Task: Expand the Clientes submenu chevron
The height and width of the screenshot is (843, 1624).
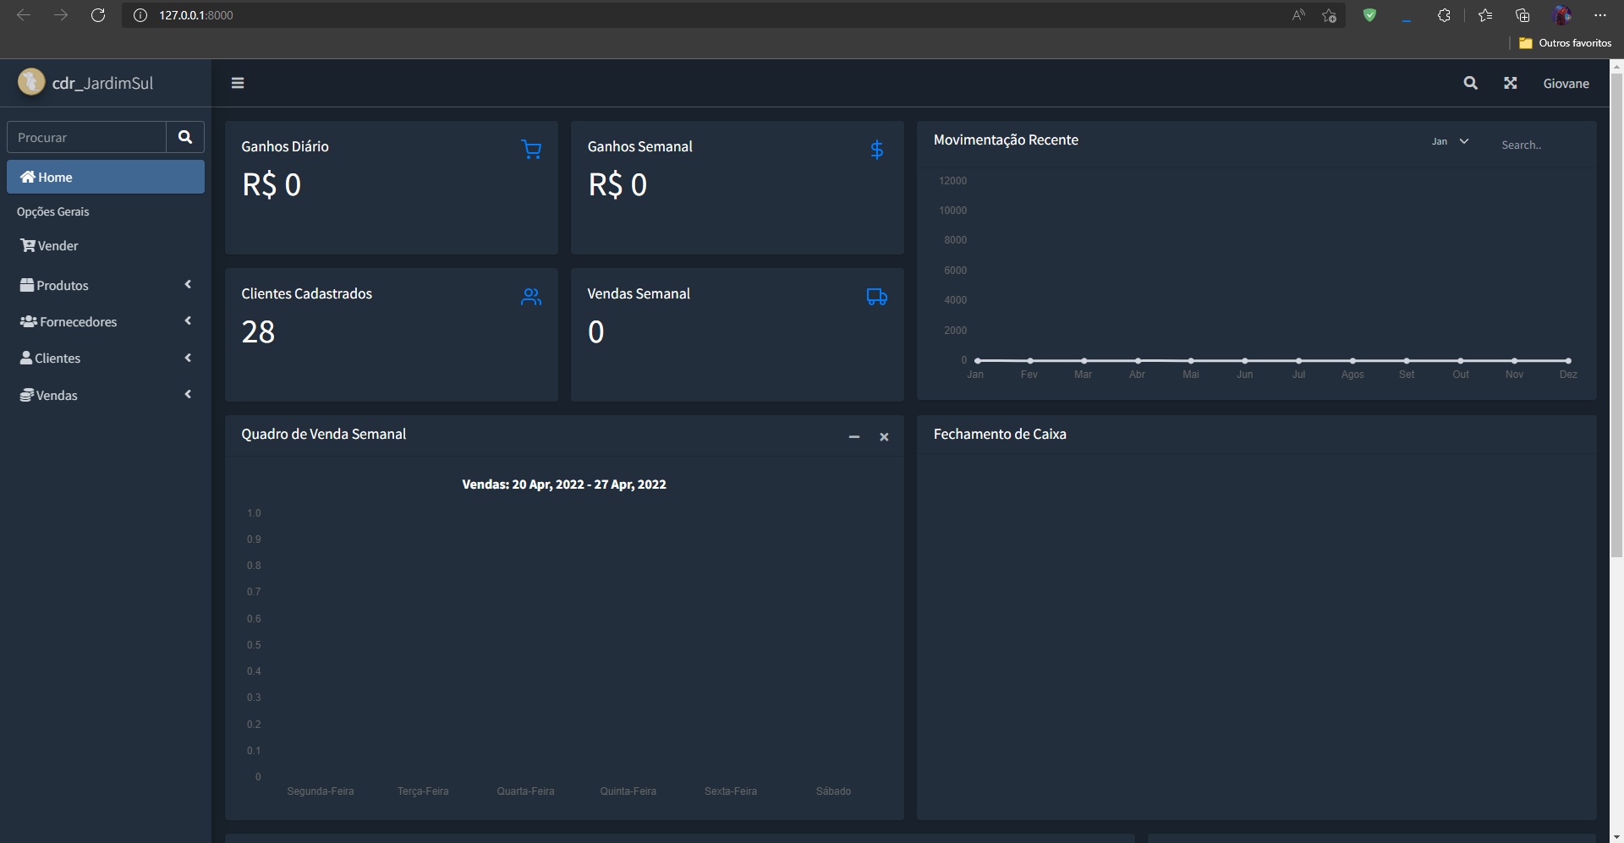Action: 188,358
